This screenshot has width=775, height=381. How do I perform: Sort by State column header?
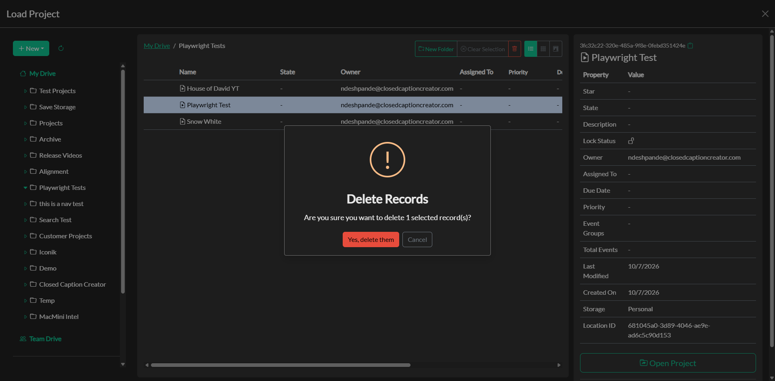pyautogui.click(x=287, y=72)
